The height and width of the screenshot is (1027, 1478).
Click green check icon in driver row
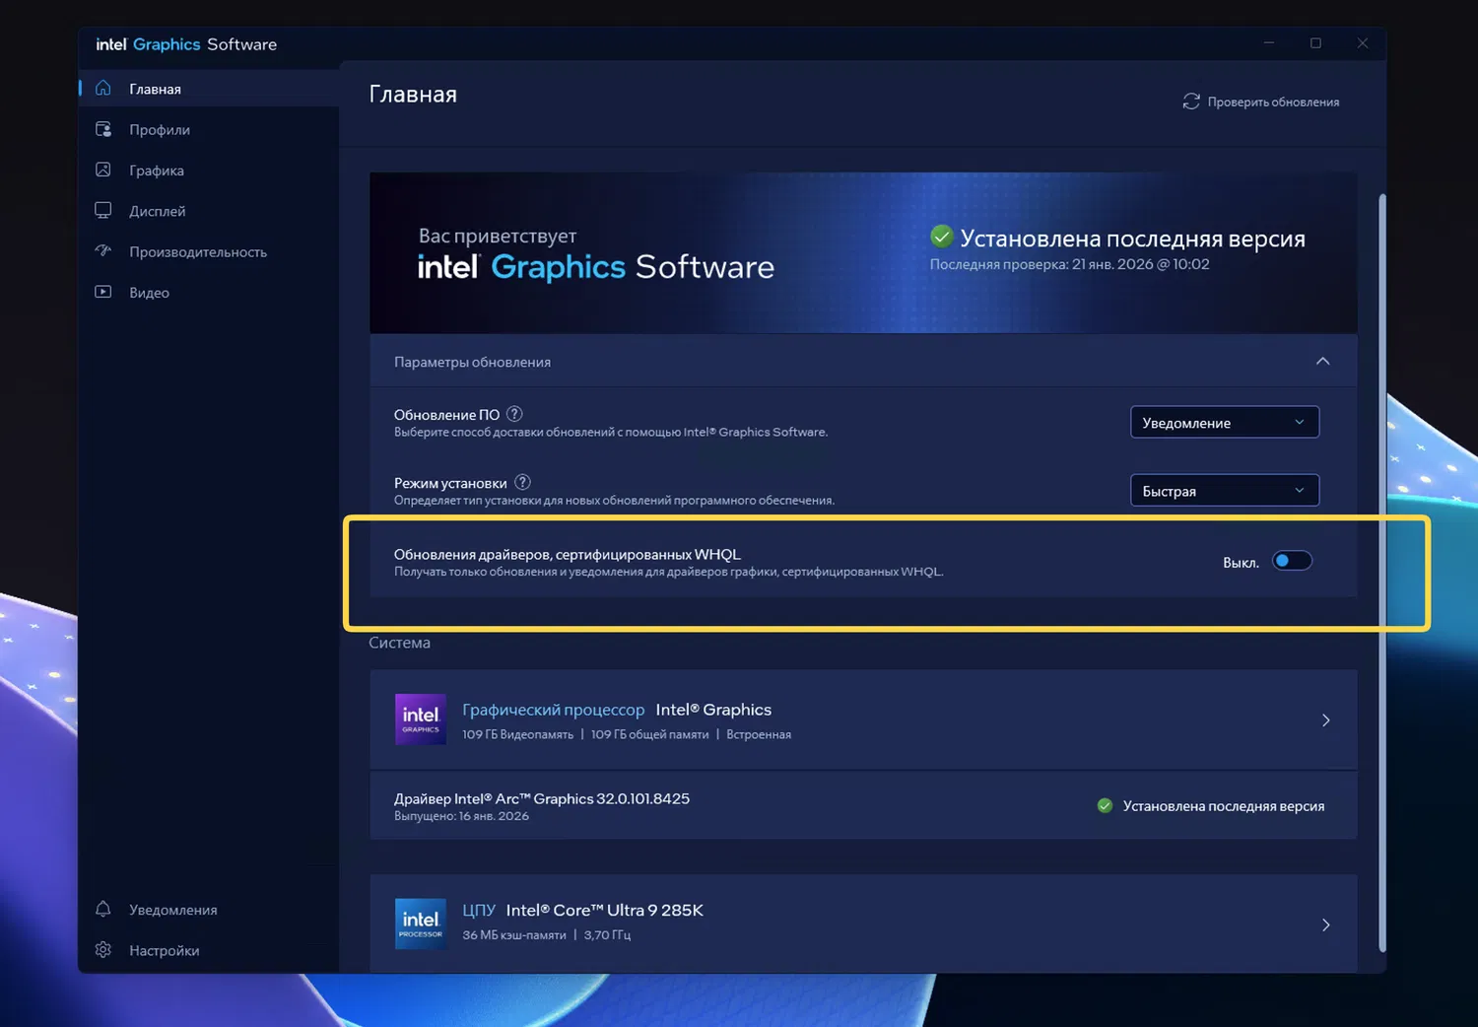pyautogui.click(x=1105, y=805)
